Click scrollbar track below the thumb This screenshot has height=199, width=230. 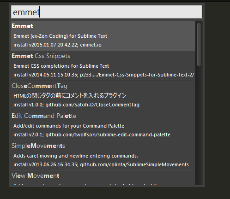pos(199,126)
